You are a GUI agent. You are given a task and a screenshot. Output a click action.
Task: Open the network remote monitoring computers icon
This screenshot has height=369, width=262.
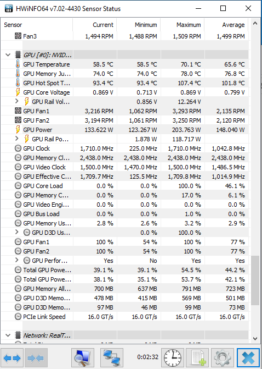112,358
